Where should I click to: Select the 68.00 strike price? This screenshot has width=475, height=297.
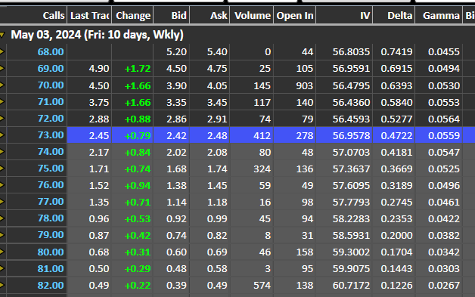[51, 52]
